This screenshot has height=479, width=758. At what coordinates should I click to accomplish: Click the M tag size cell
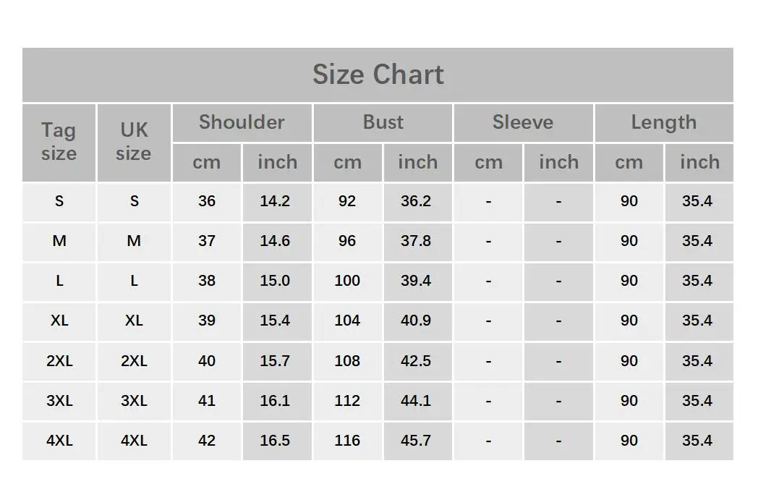point(59,242)
